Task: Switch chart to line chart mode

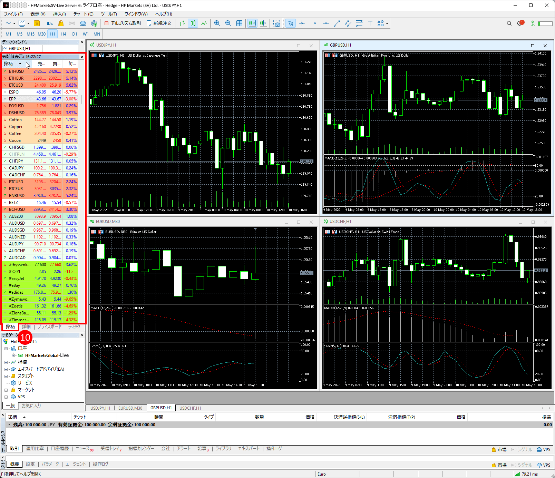Action: pyautogui.click(x=204, y=23)
